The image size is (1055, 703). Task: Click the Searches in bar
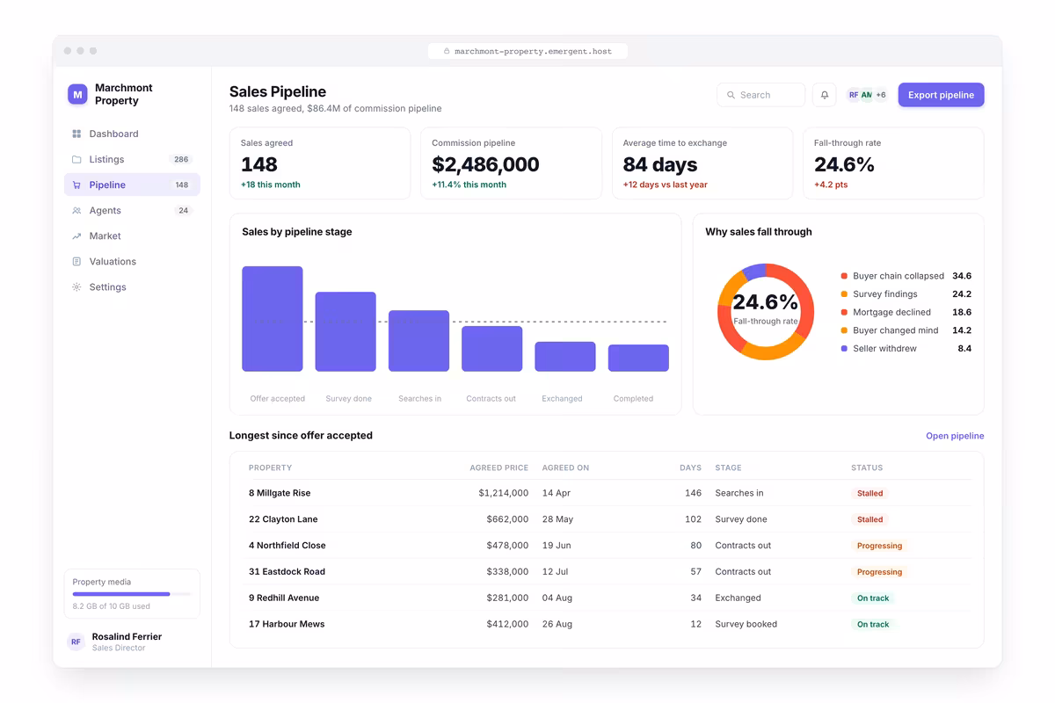coord(418,341)
